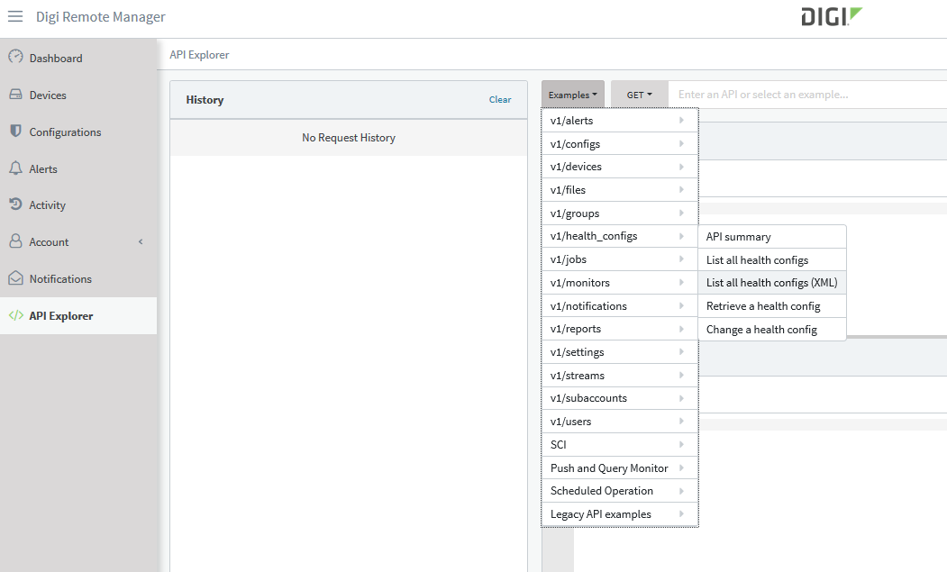Focus the API path input field

pyautogui.click(x=807, y=95)
